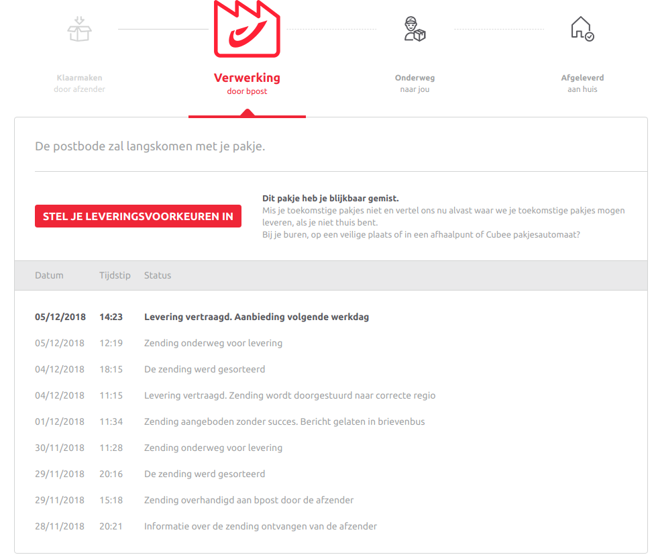Open the Afgeleverd aan huis step label

(x=582, y=83)
